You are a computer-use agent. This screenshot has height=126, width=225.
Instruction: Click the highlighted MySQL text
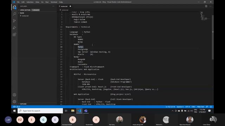tap(81, 47)
